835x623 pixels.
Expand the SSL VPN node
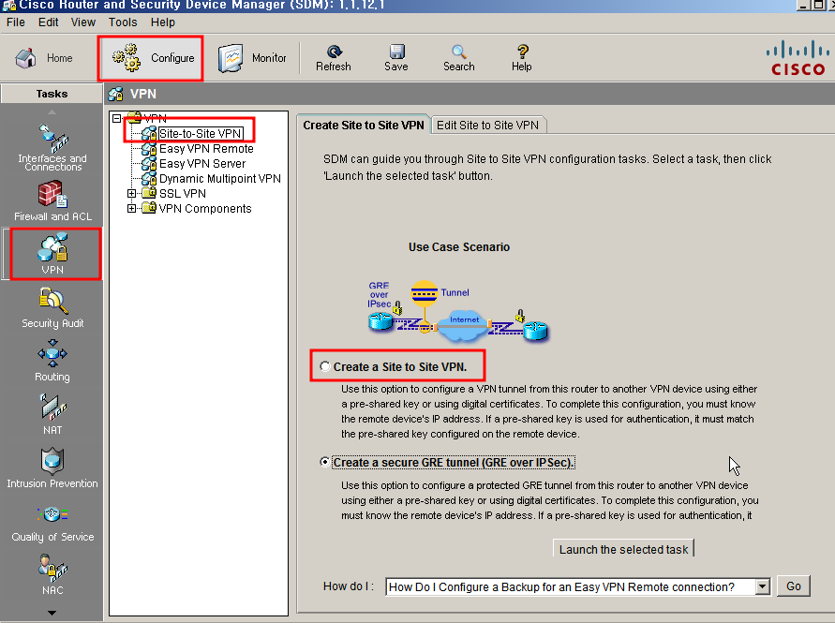(131, 193)
